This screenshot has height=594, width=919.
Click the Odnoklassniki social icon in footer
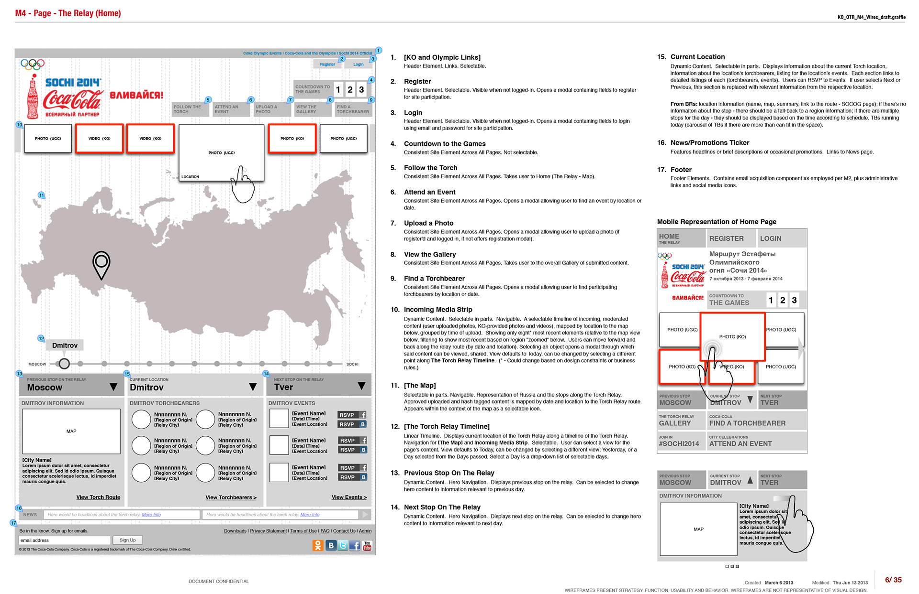(x=318, y=545)
